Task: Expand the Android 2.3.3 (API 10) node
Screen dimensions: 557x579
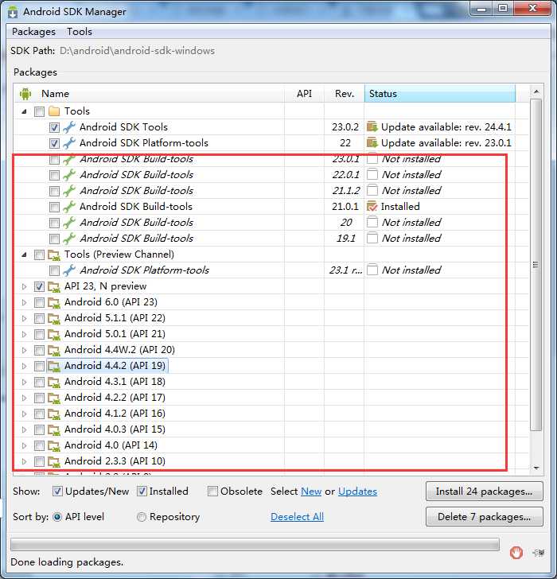Action: (25, 461)
